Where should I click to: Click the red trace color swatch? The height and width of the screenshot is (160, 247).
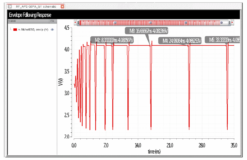(15, 30)
